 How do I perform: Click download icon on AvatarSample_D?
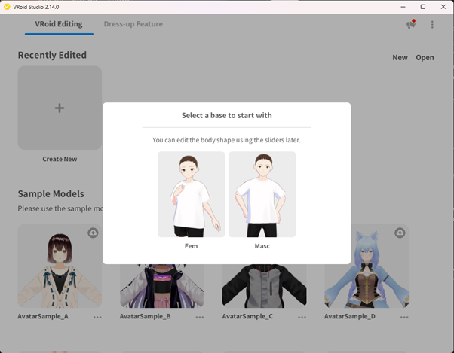pos(400,233)
